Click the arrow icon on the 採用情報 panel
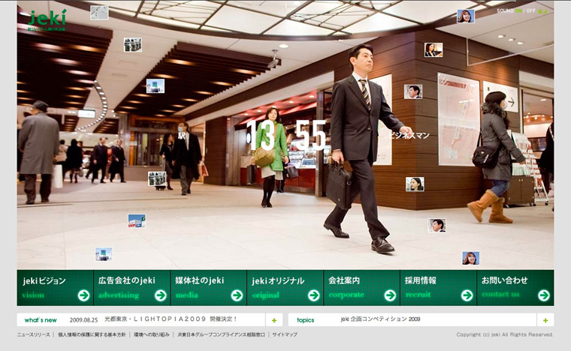The image size is (571, 351). point(467,295)
